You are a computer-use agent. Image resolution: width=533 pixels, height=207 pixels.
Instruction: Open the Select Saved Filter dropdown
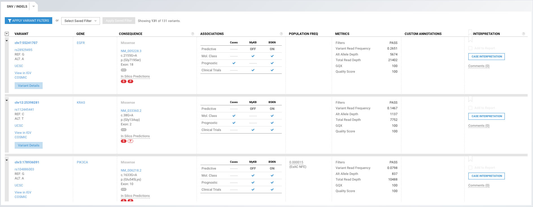click(80, 21)
